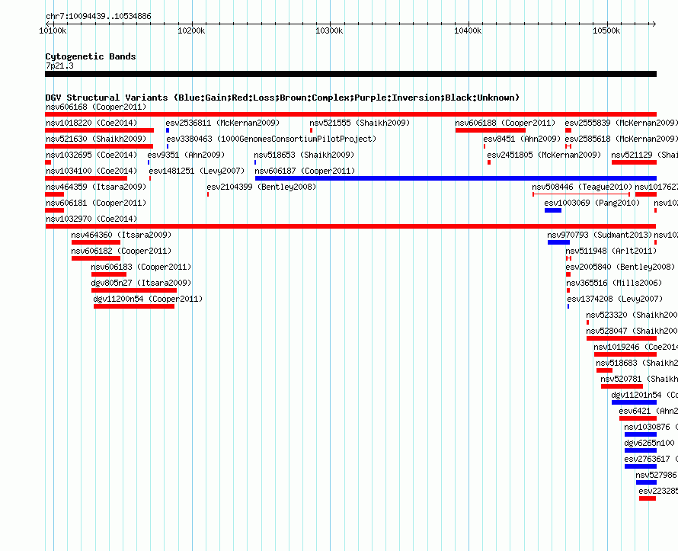Select the nsv523320 variant label
Viewport: 678px width, 551px height.
[x=632, y=315]
